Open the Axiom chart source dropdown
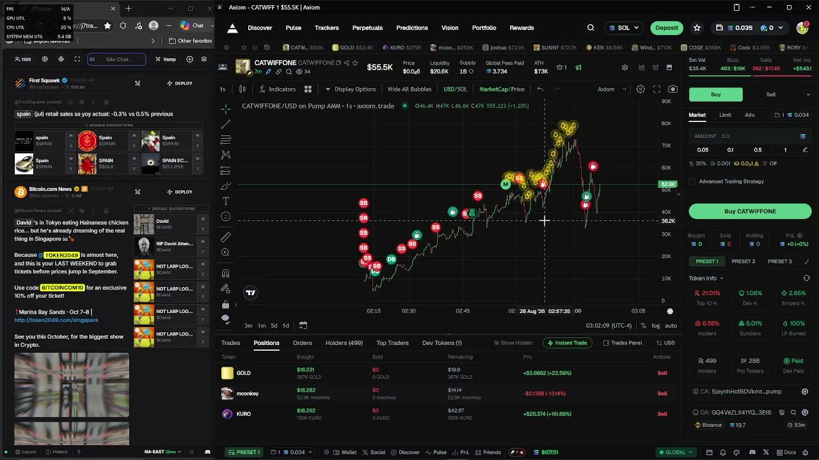The image size is (819, 460). [x=612, y=89]
